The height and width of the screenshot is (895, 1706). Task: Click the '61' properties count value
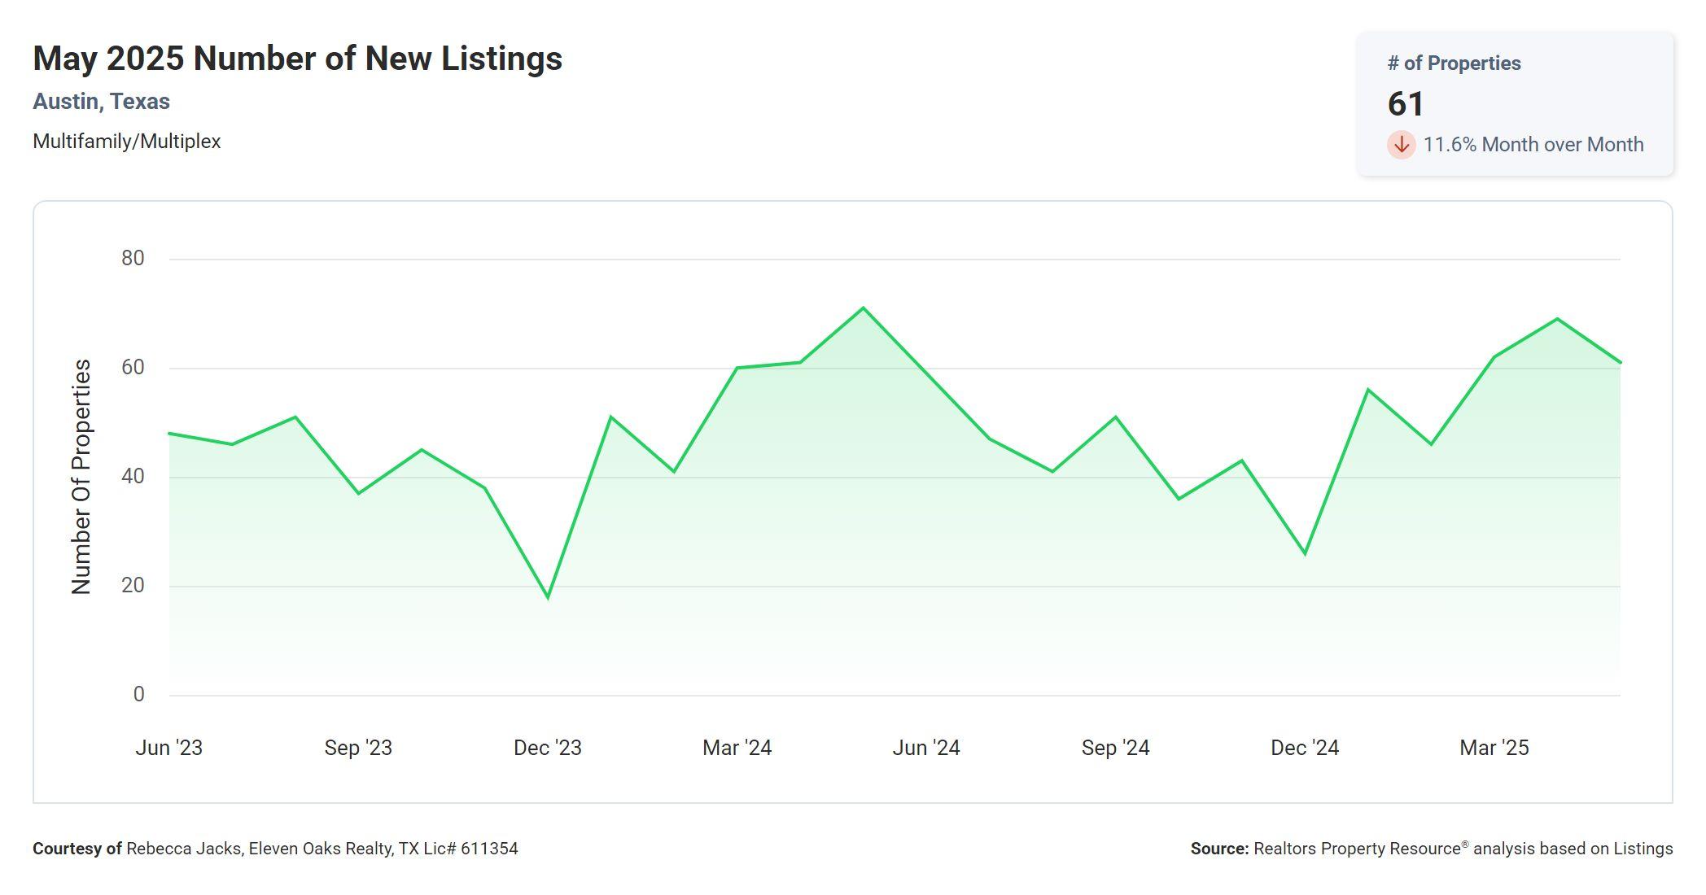point(1406,104)
